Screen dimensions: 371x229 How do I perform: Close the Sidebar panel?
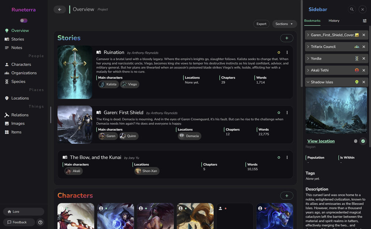[363, 10]
